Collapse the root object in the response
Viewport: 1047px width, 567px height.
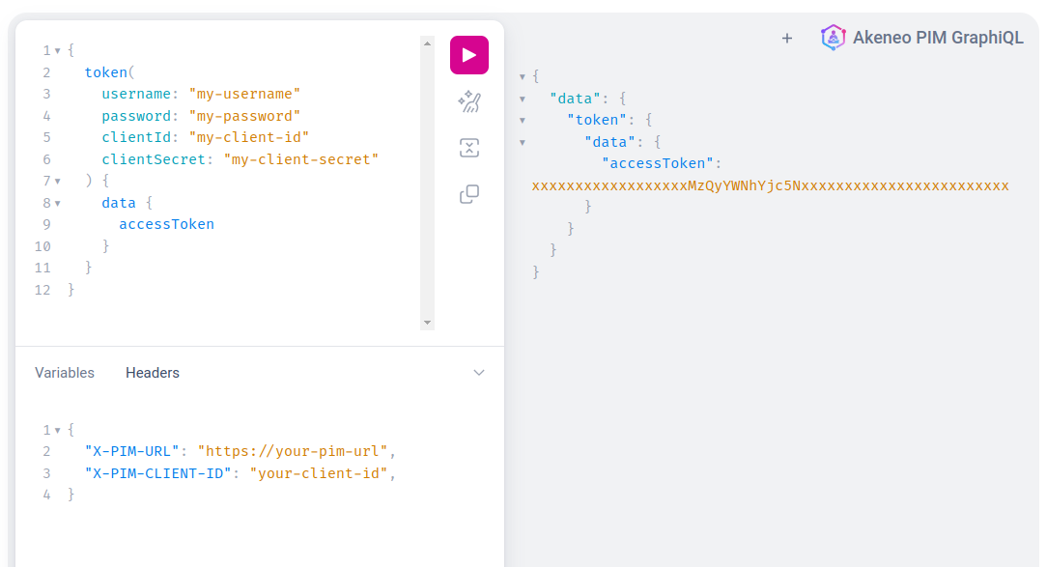pyautogui.click(x=522, y=75)
